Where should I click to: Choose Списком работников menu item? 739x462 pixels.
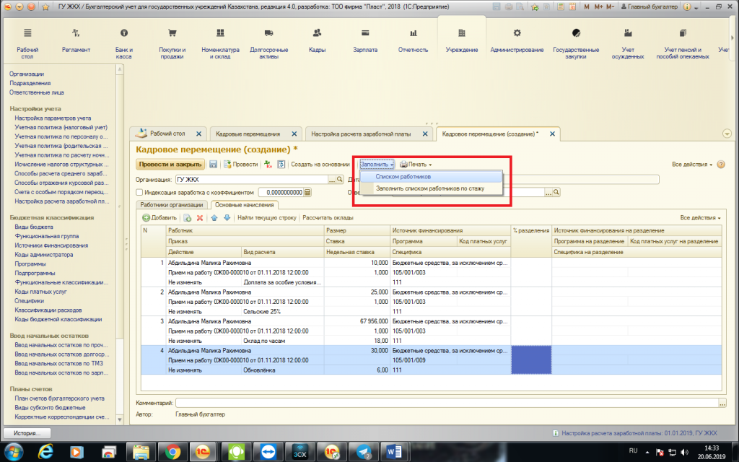[x=403, y=177]
